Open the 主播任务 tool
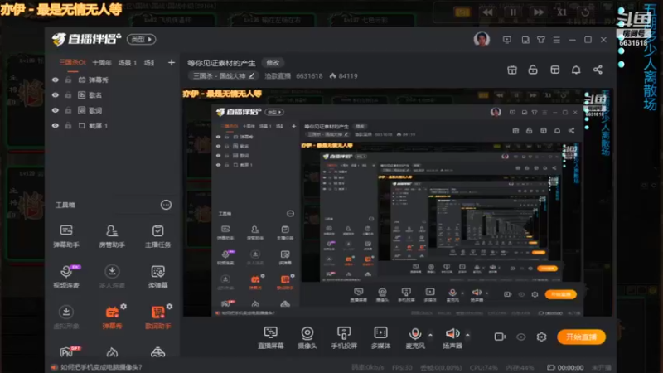 pos(157,236)
